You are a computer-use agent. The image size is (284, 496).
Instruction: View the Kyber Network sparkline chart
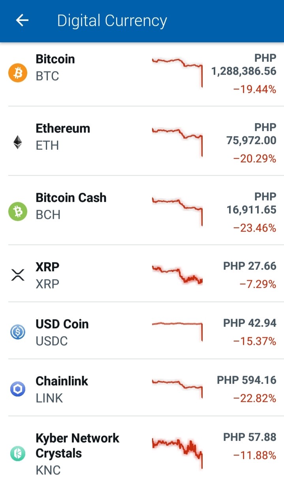click(x=177, y=454)
